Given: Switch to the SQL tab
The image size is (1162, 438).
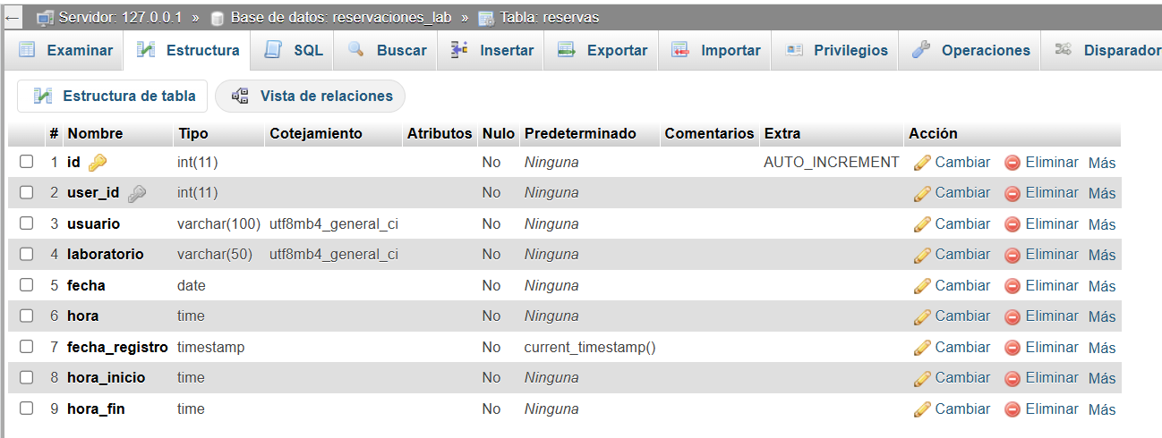Looking at the screenshot, I should coord(294,51).
